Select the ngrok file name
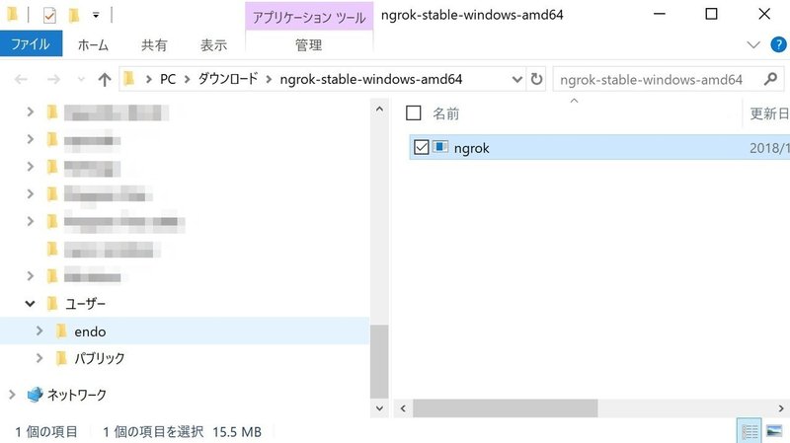Viewport: 790px width, 443px height. 472,148
